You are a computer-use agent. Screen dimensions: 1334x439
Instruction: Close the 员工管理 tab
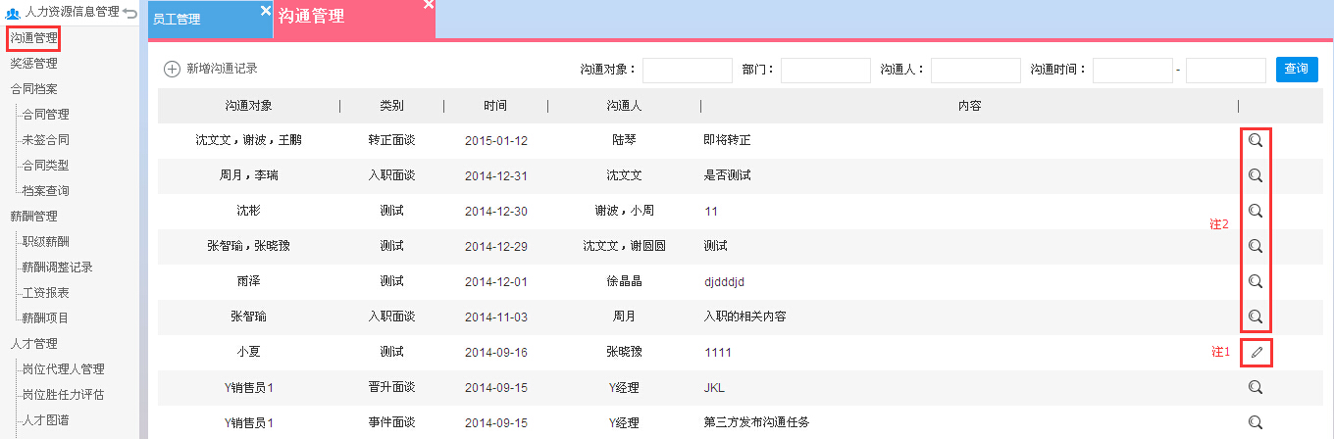coord(265,10)
